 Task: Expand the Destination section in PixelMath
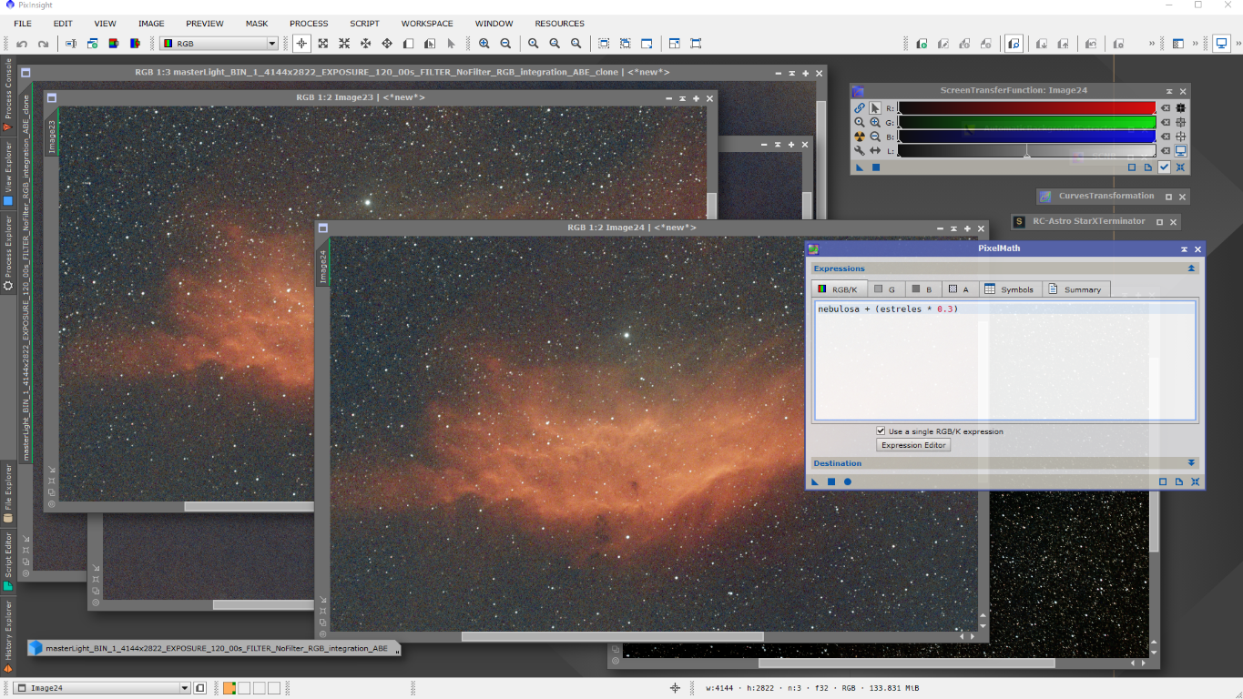1191,463
